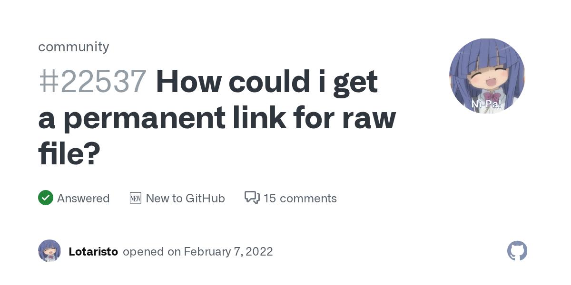Click the NEW badge category icon
The image size is (571, 285).
click(x=136, y=198)
